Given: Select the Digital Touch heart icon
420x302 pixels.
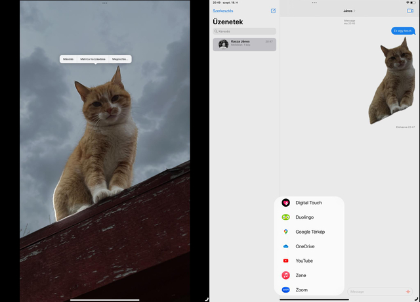Looking at the screenshot, I should [x=286, y=203].
